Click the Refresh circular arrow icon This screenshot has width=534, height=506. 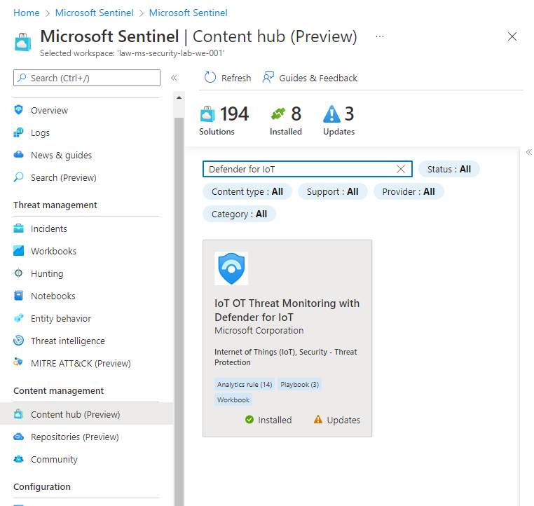coord(210,78)
